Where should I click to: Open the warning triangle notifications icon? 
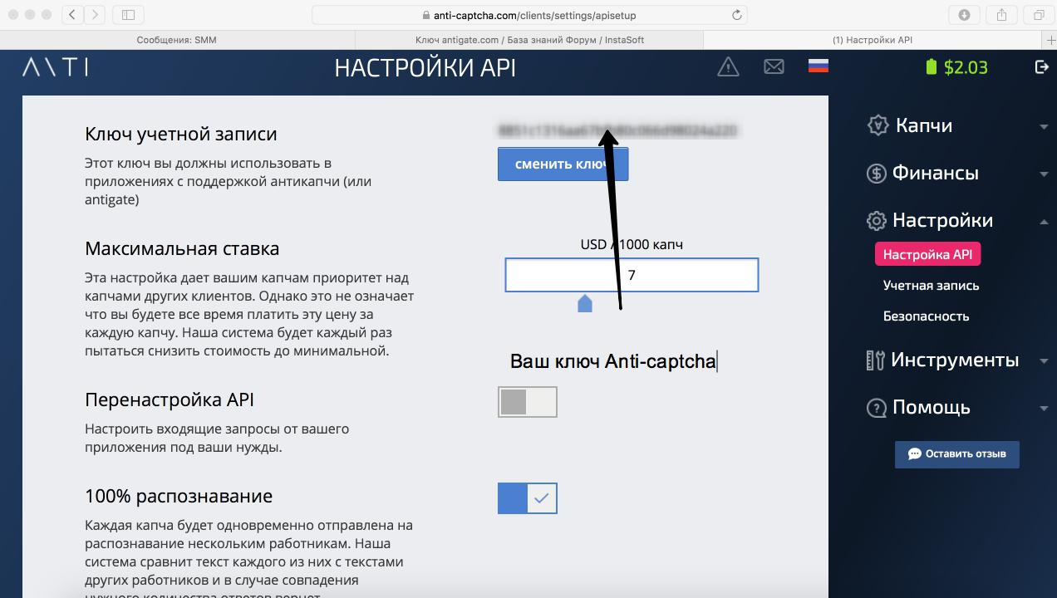click(728, 66)
